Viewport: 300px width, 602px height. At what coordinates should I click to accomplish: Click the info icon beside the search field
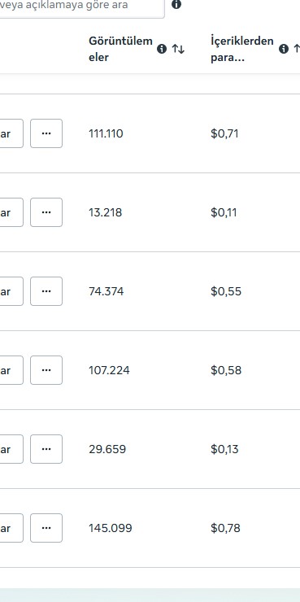(x=176, y=5)
